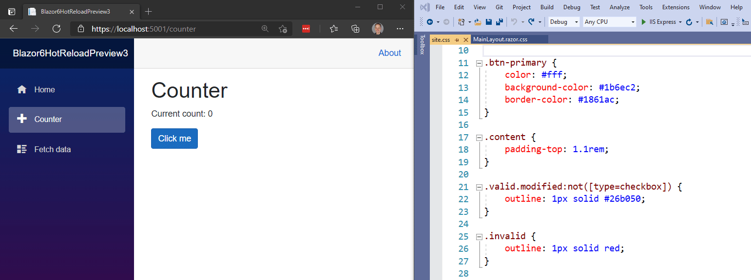Open the Debug menu
This screenshot has width=751, height=280.
pos(572,7)
